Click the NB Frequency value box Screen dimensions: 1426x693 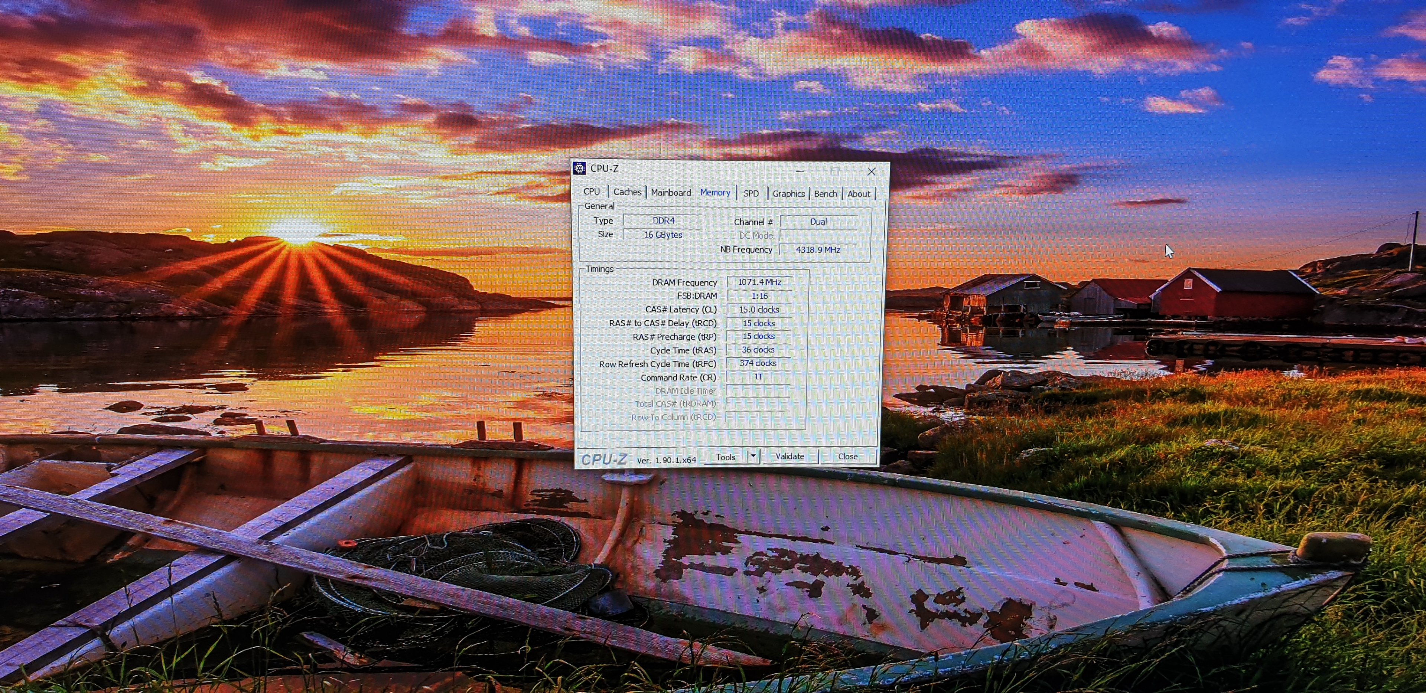click(x=818, y=250)
